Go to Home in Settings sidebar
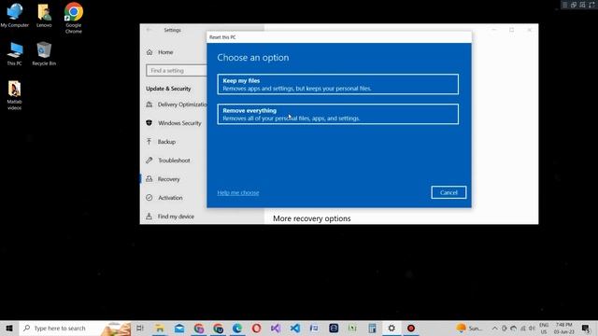 (165, 52)
